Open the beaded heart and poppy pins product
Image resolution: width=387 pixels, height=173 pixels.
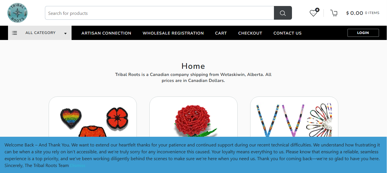(93, 120)
